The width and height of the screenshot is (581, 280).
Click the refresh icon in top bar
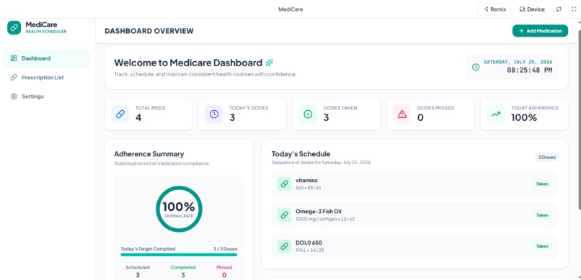[559, 9]
